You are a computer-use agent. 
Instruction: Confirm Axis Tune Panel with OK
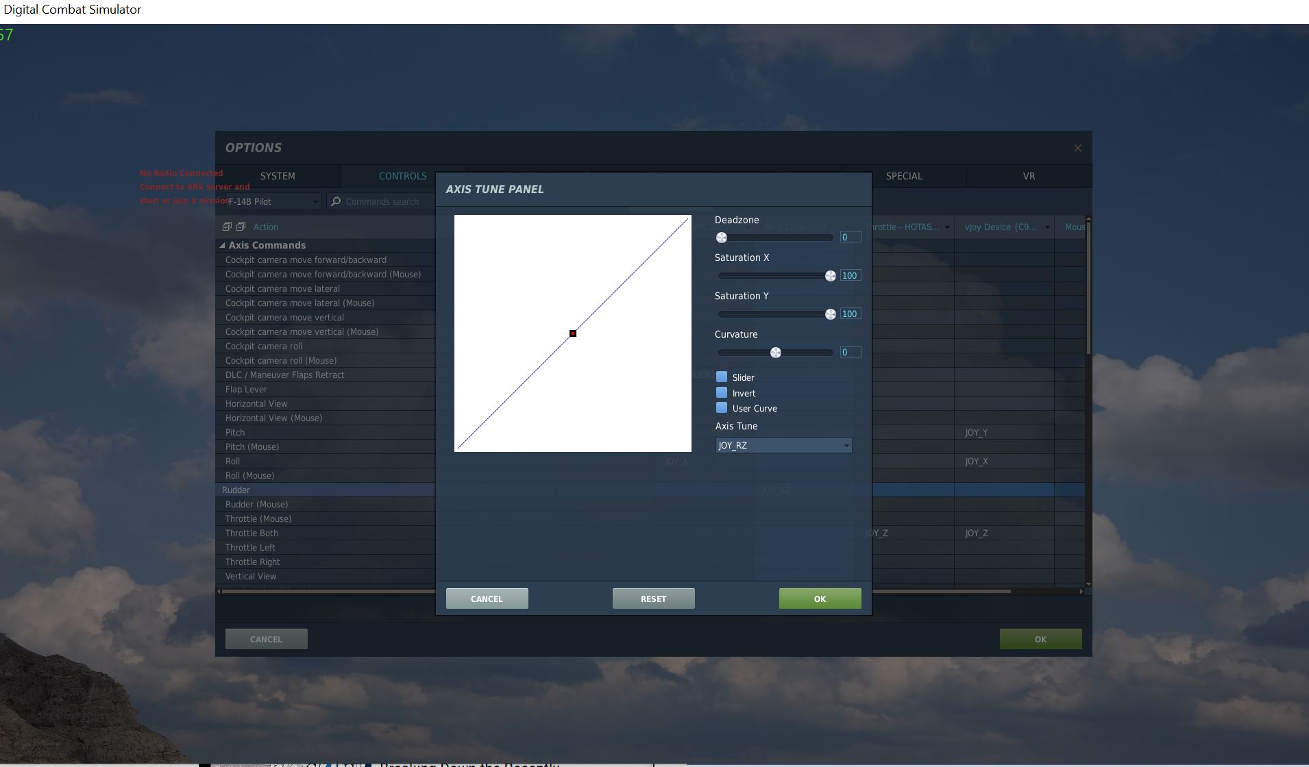pyautogui.click(x=820, y=599)
